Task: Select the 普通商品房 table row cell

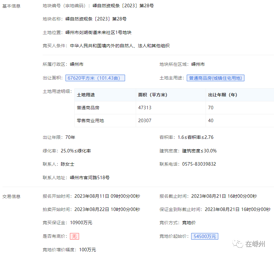Action: (88, 108)
